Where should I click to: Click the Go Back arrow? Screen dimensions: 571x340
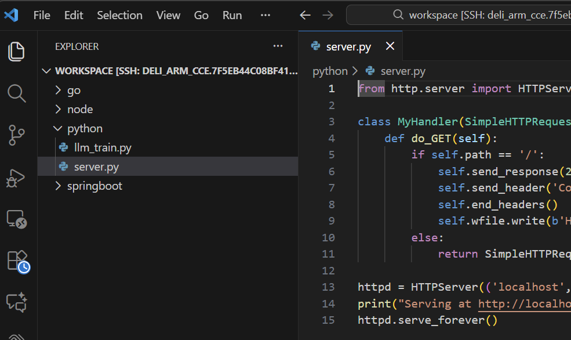click(x=305, y=15)
